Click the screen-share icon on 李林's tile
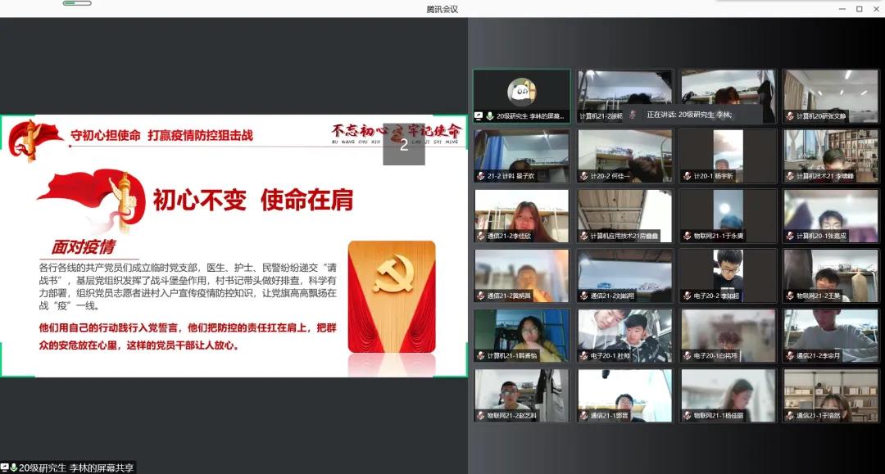Screen dimensions: 885x474 pos(479,116)
